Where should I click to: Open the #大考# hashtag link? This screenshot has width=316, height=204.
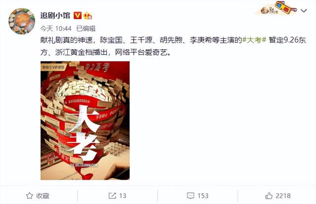(x=254, y=40)
